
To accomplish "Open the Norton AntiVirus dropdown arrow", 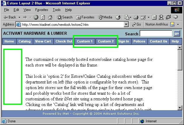I will point(178,24).
